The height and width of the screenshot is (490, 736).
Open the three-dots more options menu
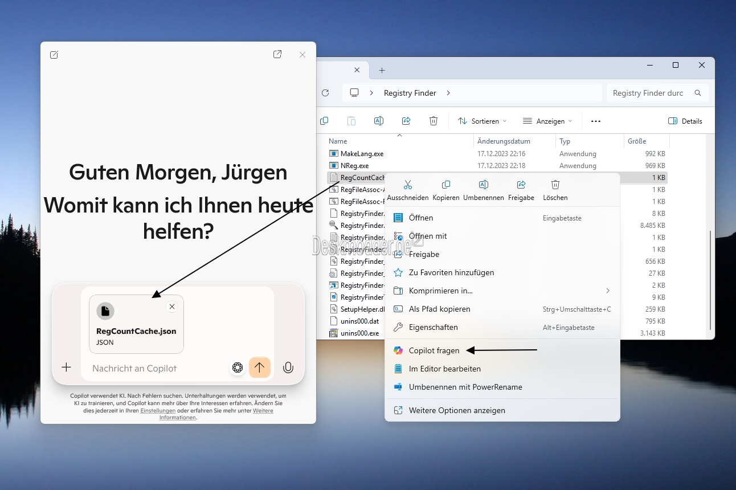point(596,121)
